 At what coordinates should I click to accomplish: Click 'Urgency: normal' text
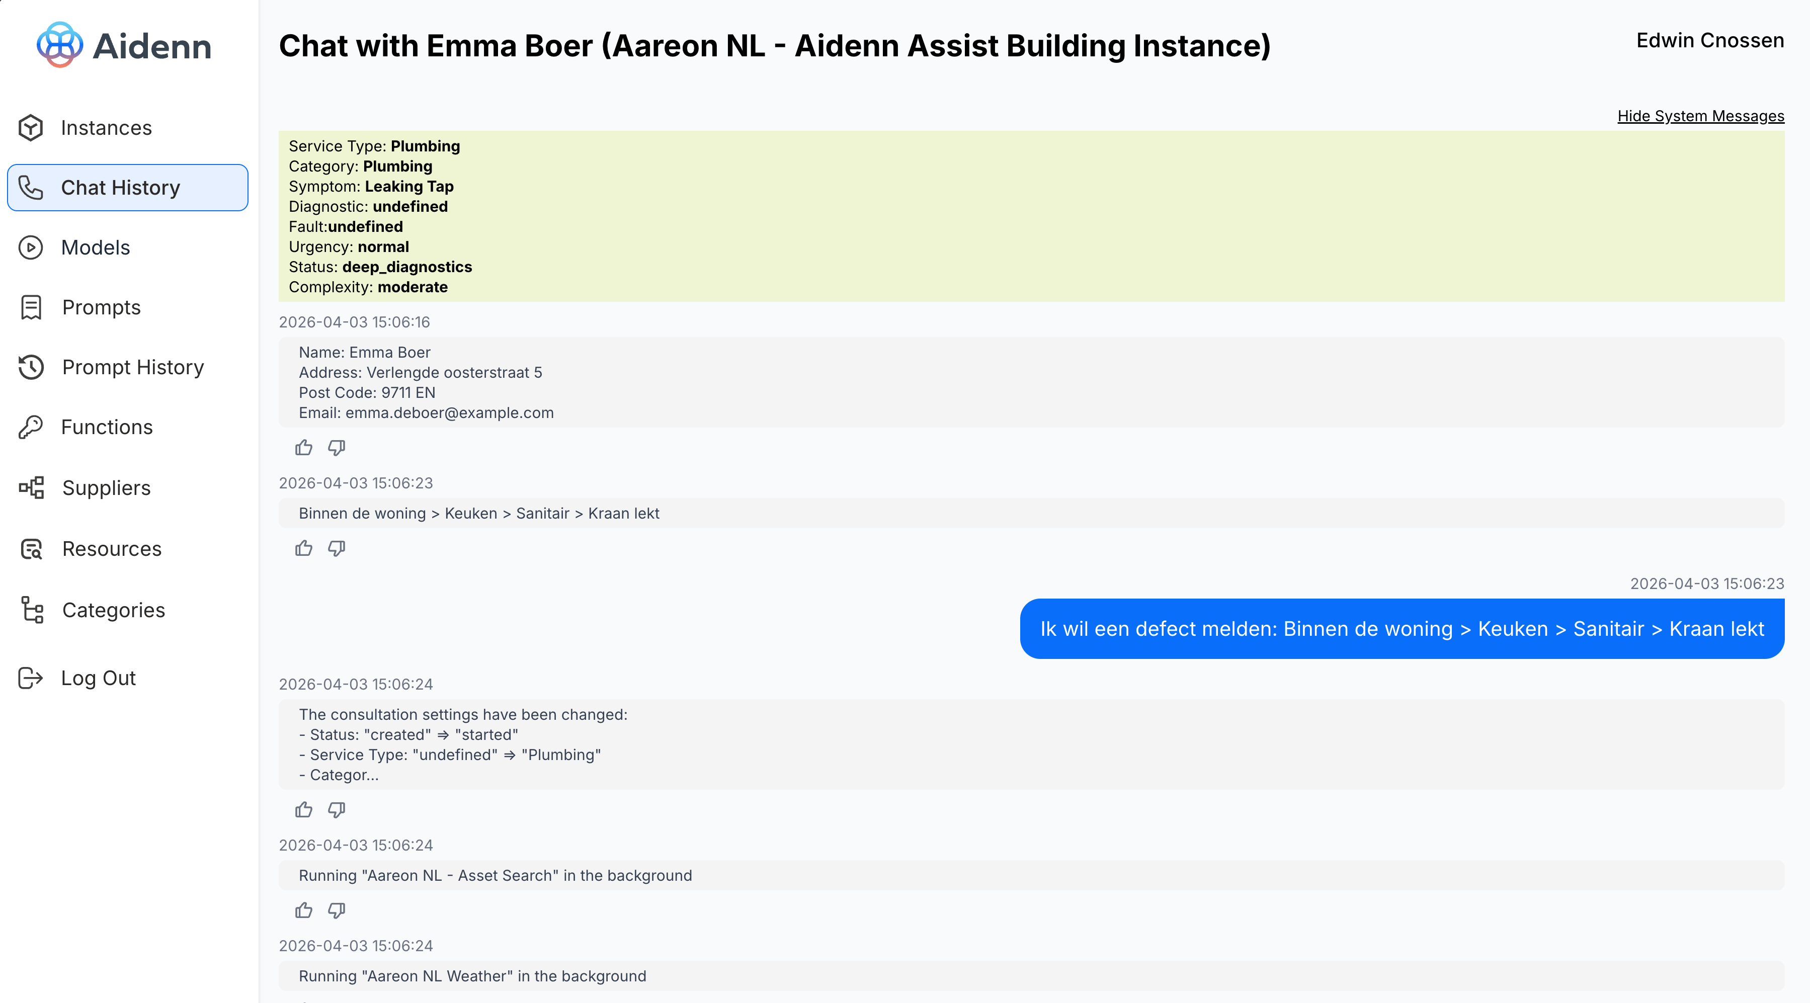click(349, 246)
